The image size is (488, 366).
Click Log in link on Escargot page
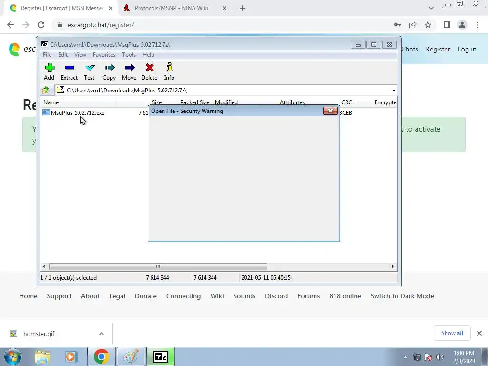(467, 49)
